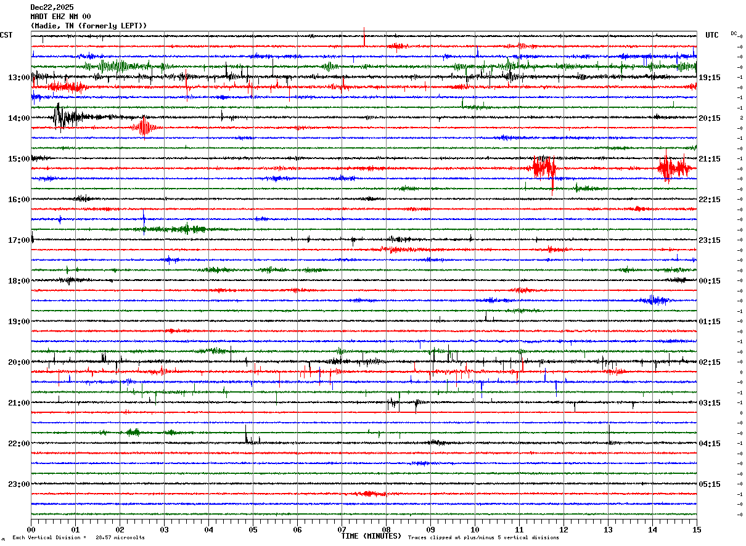Select minute 07 on the bottom axis
This screenshot has width=746, height=546.
(x=342, y=529)
